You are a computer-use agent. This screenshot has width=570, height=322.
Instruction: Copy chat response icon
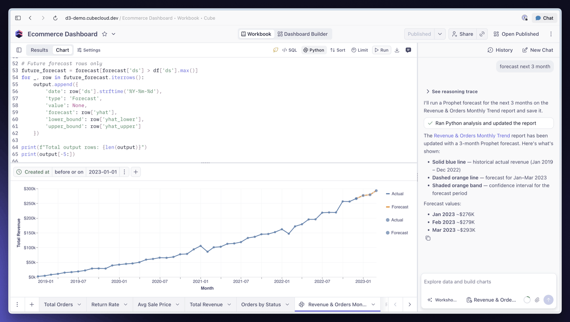pyautogui.click(x=428, y=238)
